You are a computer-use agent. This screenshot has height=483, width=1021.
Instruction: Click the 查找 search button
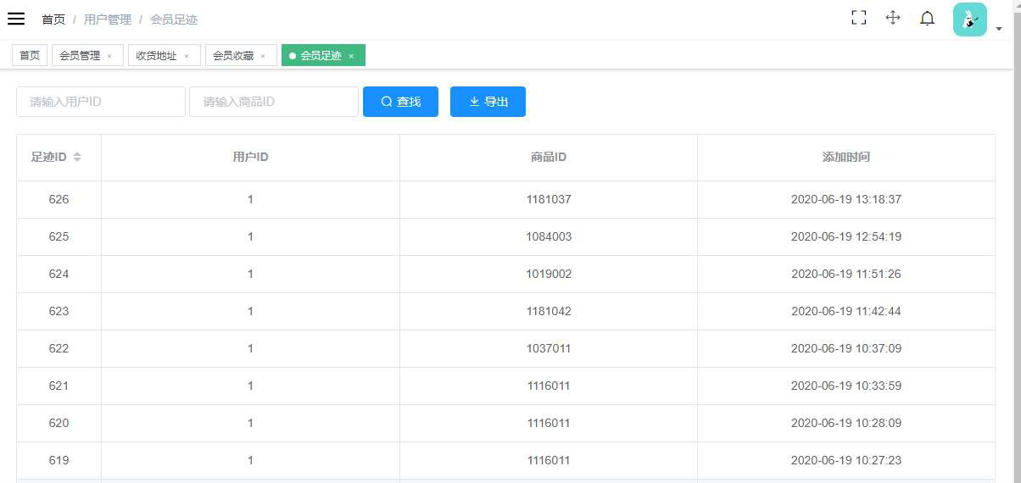click(x=400, y=102)
